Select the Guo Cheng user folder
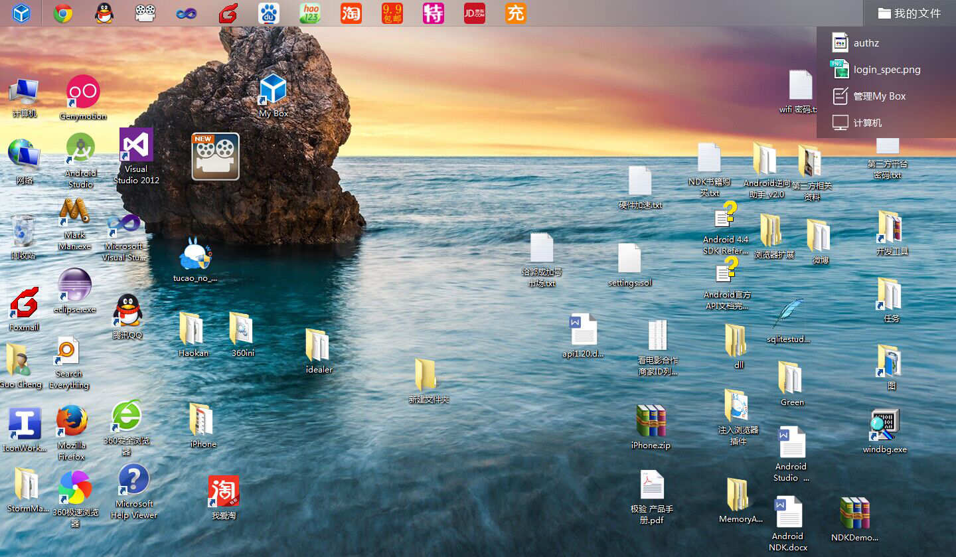The height and width of the screenshot is (557, 956). (21, 366)
